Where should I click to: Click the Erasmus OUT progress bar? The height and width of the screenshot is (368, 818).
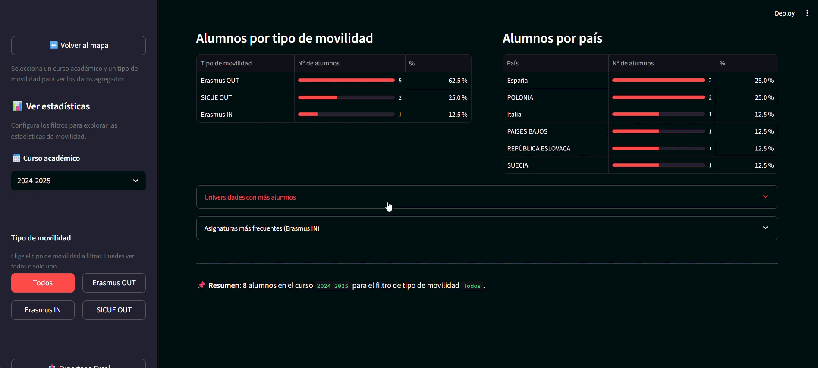346,81
